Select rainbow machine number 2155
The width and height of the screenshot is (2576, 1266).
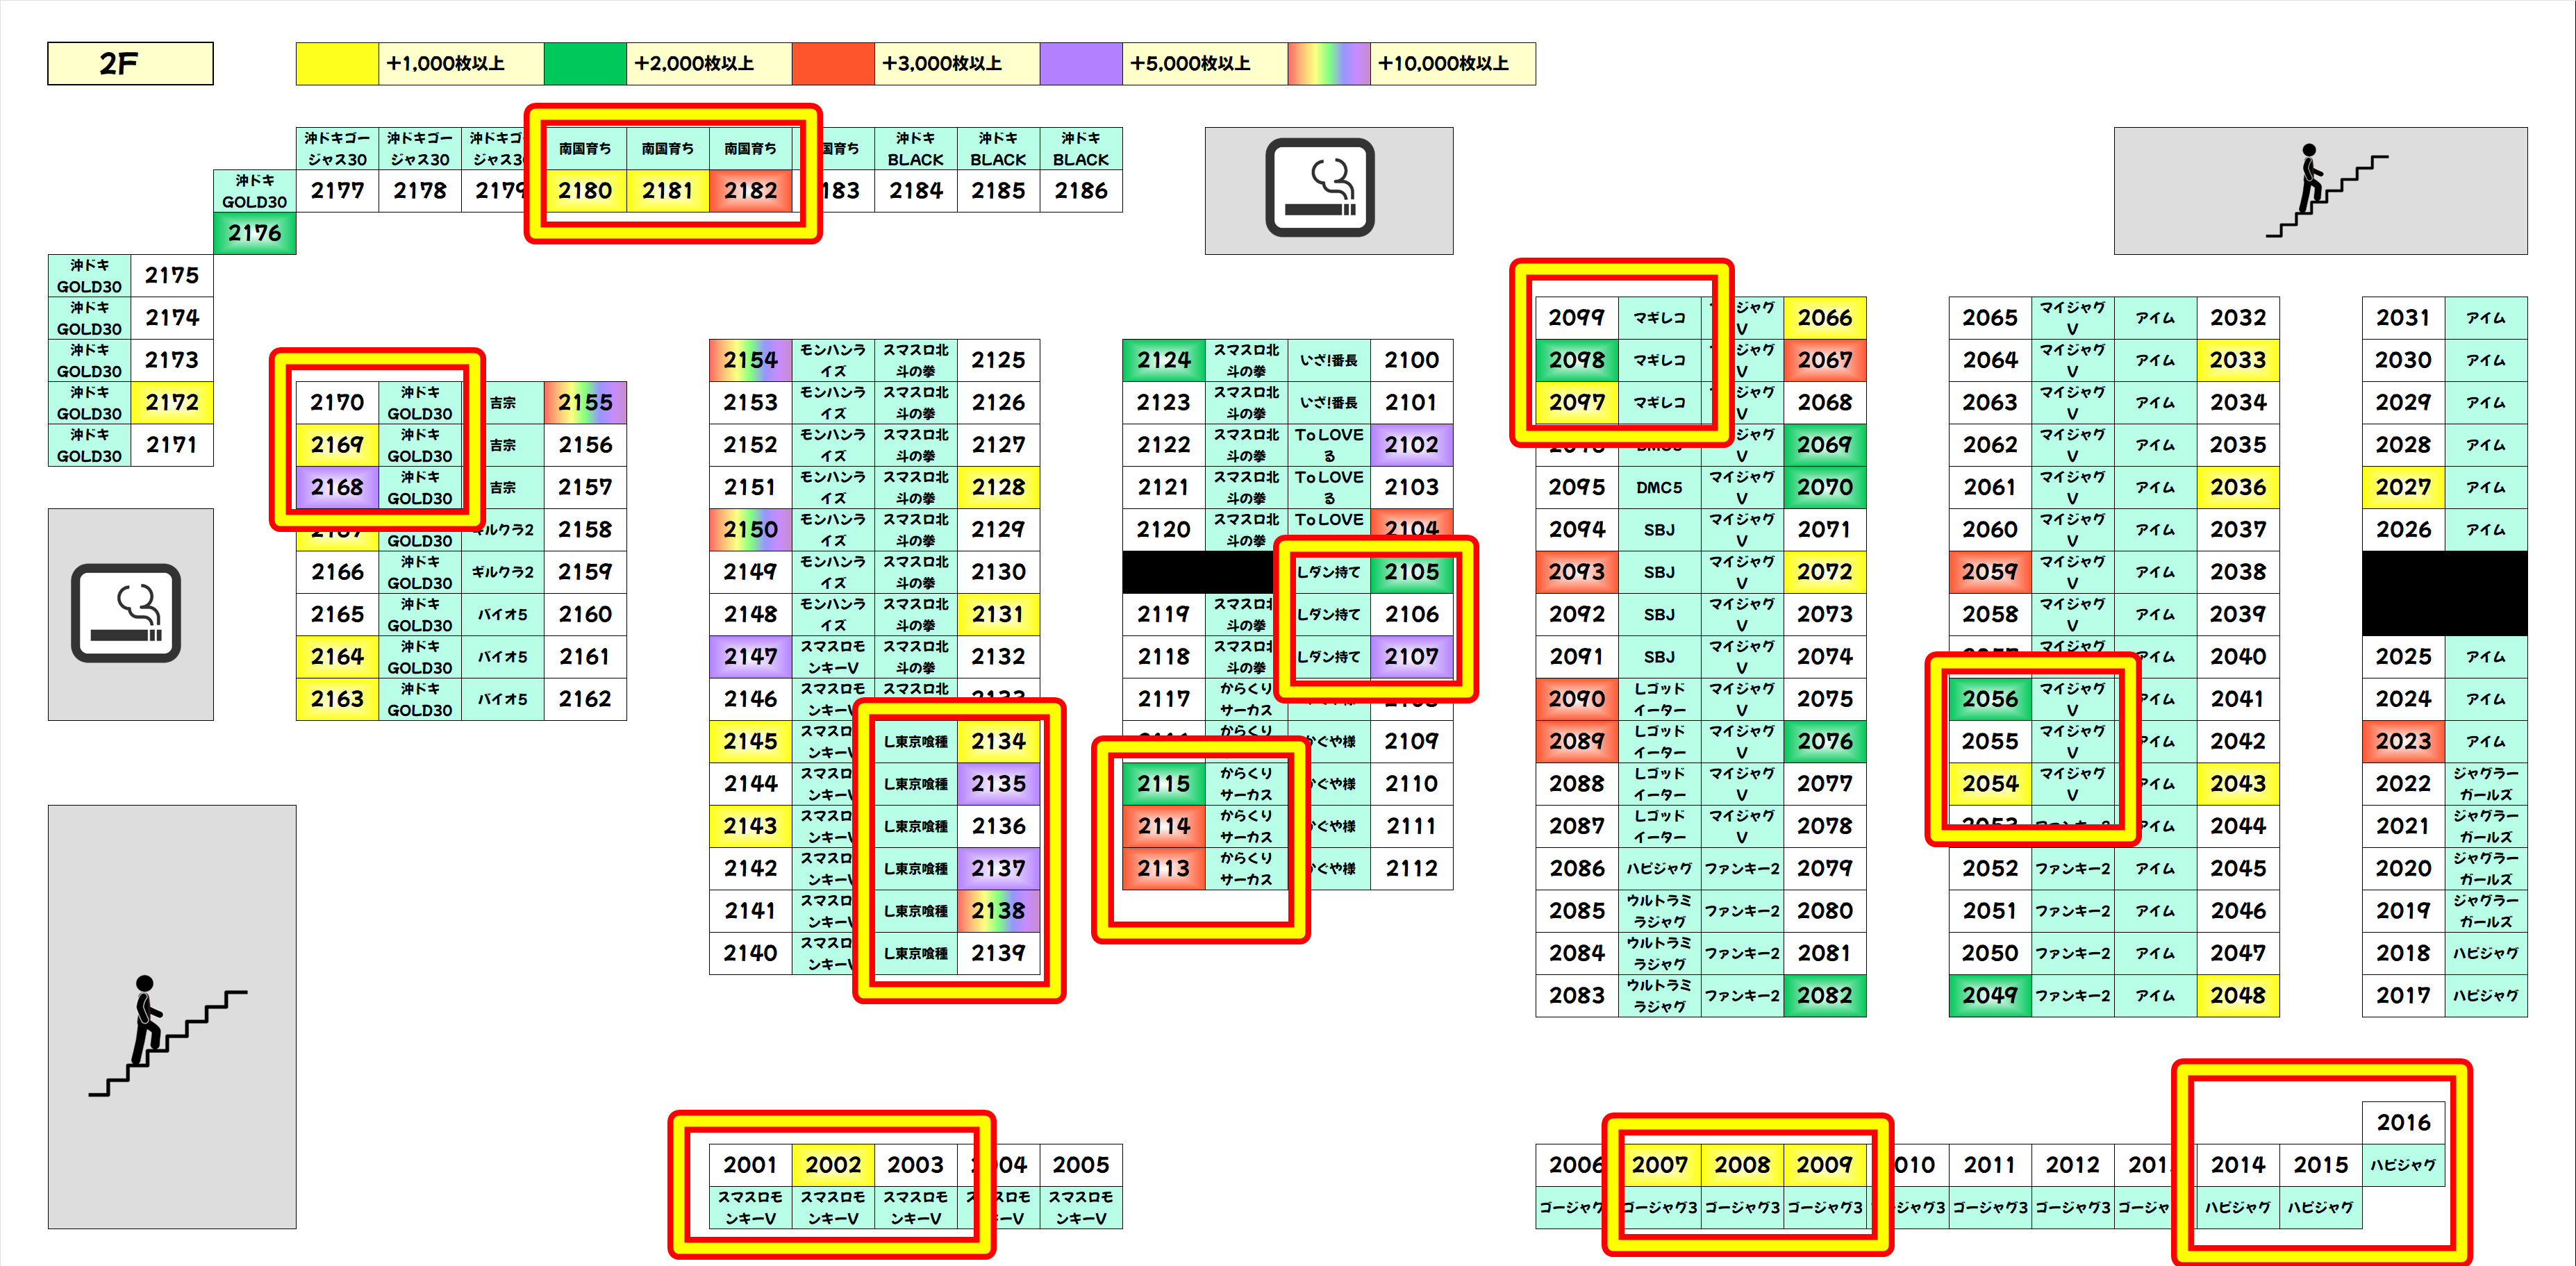pos(585,402)
